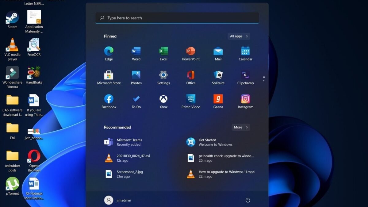The height and width of the screenshot is (207, 368).
Task: Open the power options button
Action: pos(248,200)
